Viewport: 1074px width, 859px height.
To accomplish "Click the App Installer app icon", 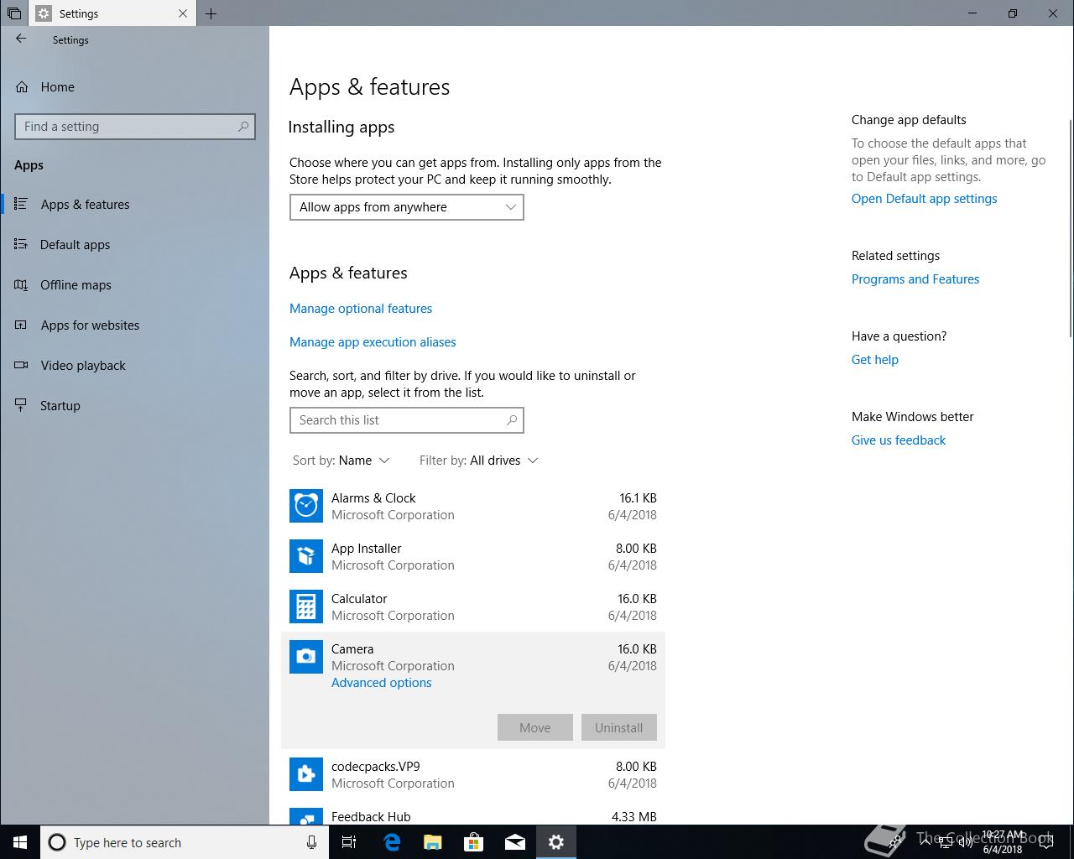I will 306,556.
